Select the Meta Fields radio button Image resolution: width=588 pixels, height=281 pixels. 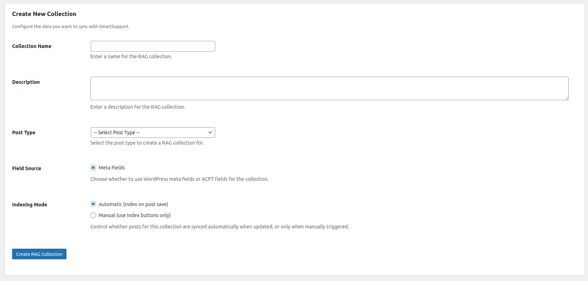click(x=93, y=168)
